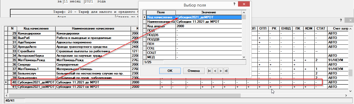Image resolution: width=354 pixels, height=104 pixels.
Task: Click РК column header
Action: click(x=274, y=28)
